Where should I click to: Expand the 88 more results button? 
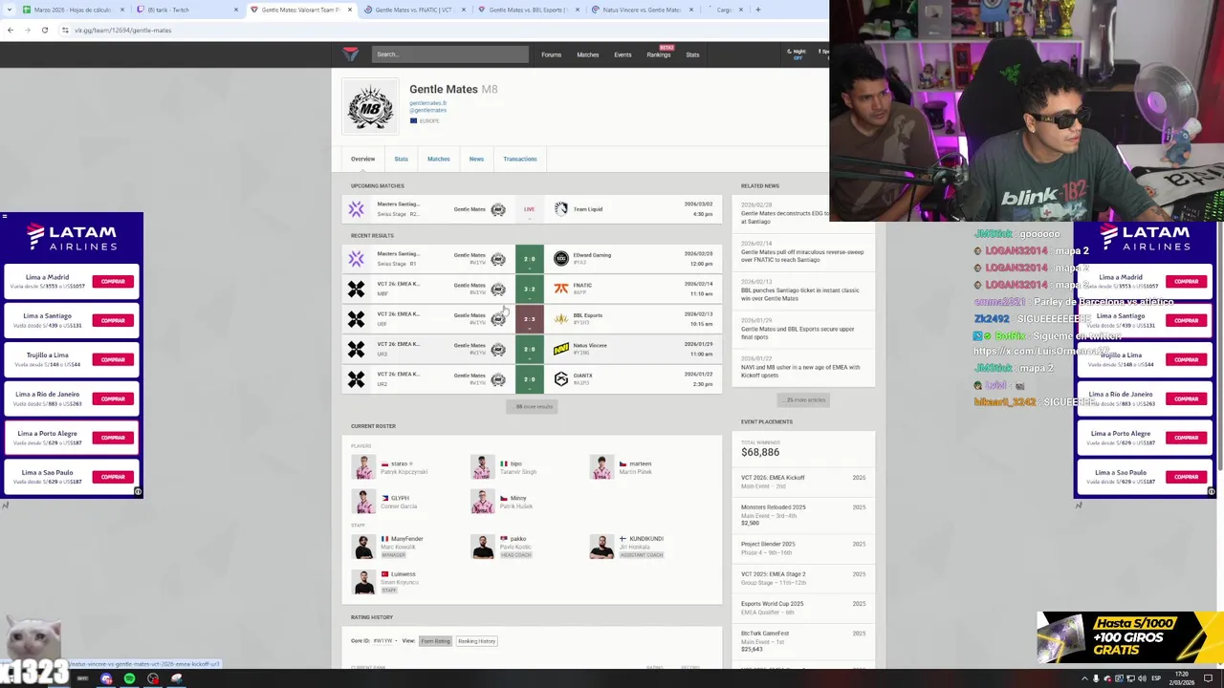click(x=532, y=406)
